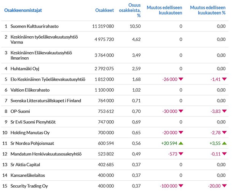Click share count 700 000
This screenshot has width=233, height=191.
(106, 133)
